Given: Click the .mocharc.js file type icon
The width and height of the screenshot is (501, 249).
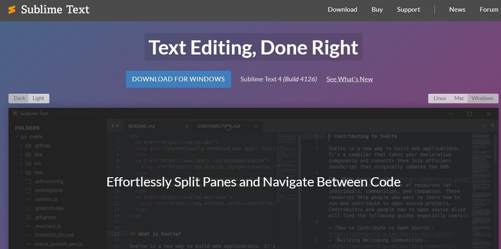Looking at the screenshot, I should [x=28, y=226].
